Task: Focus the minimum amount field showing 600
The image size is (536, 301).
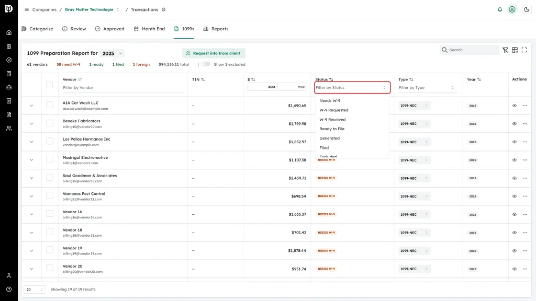Action: [262, 87]
